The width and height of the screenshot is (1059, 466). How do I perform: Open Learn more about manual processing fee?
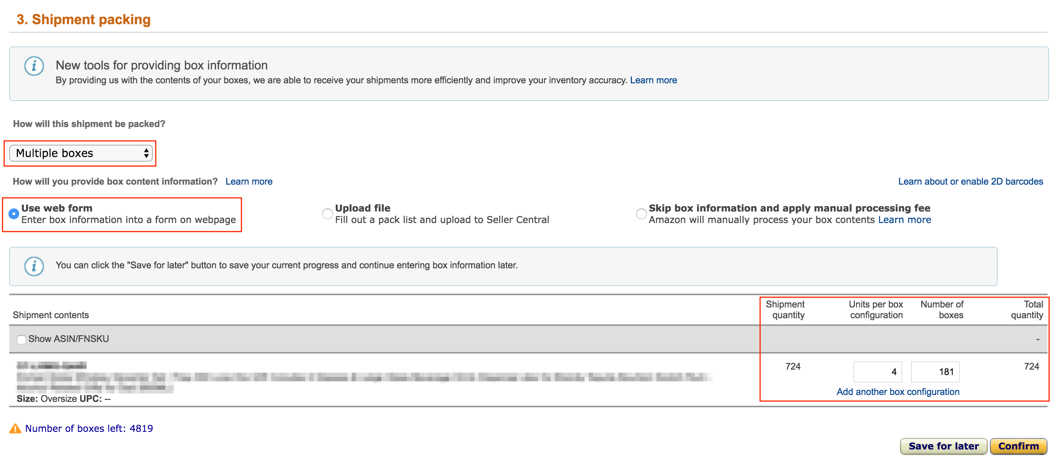[x=904, y=220]
